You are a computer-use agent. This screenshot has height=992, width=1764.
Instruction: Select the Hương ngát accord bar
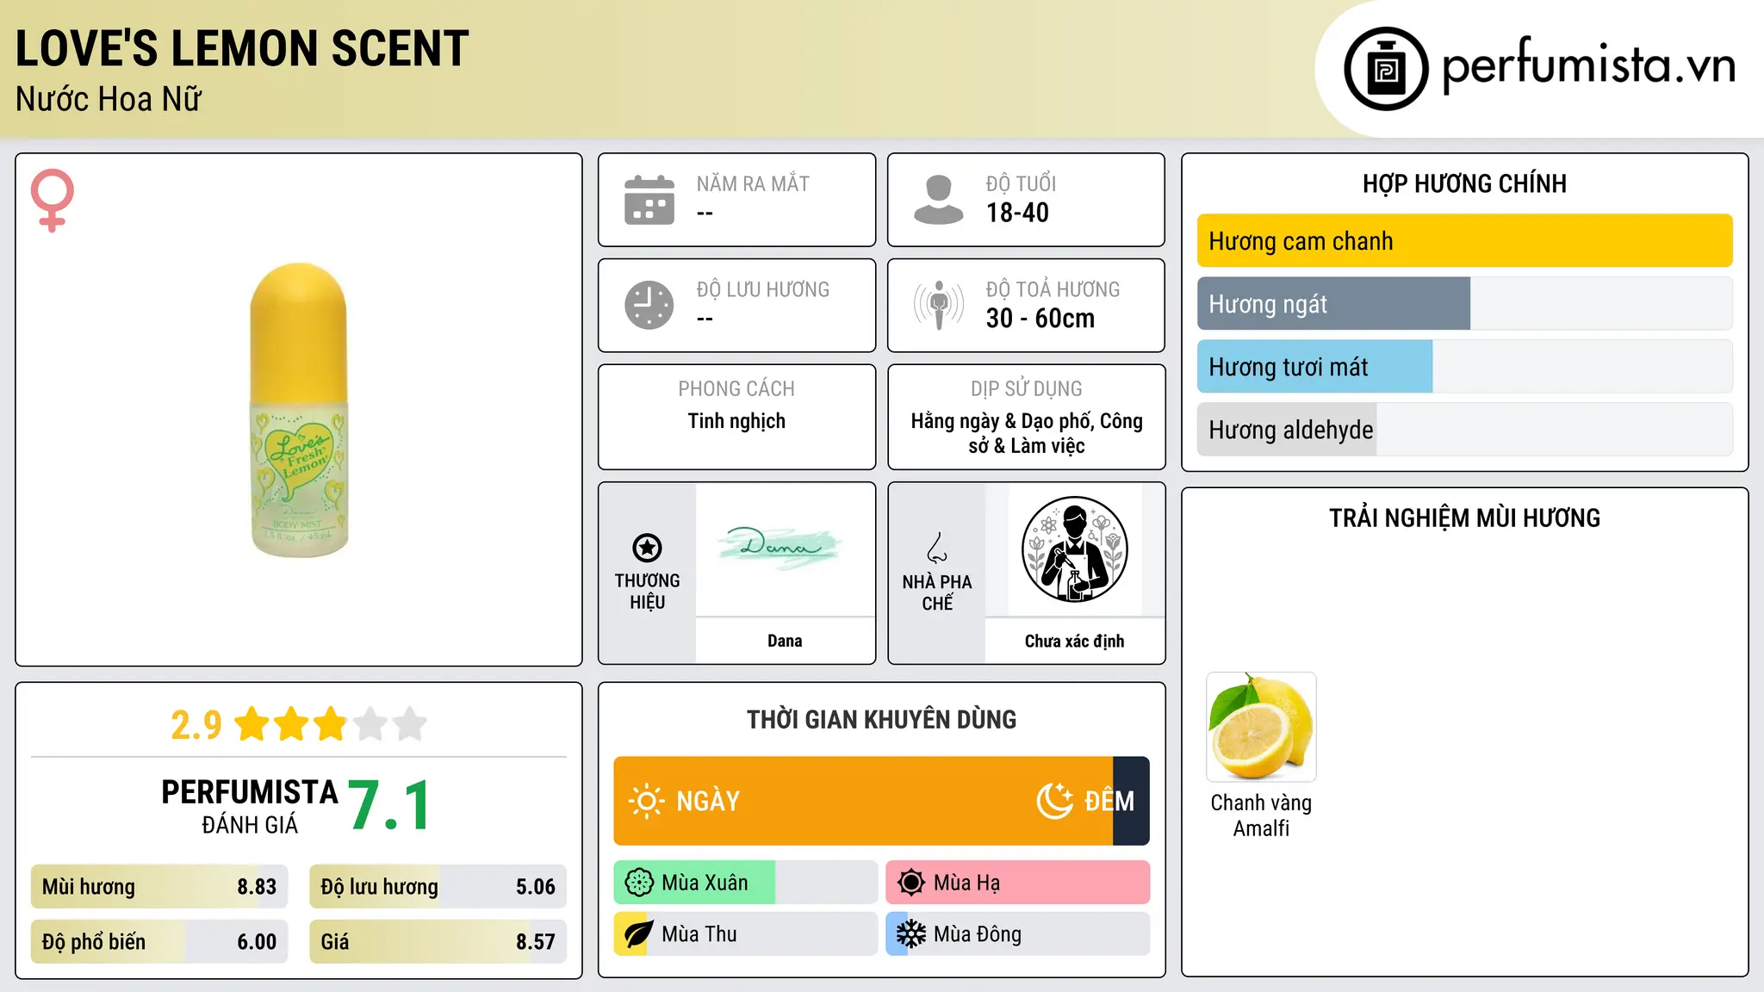[1464, 304]
